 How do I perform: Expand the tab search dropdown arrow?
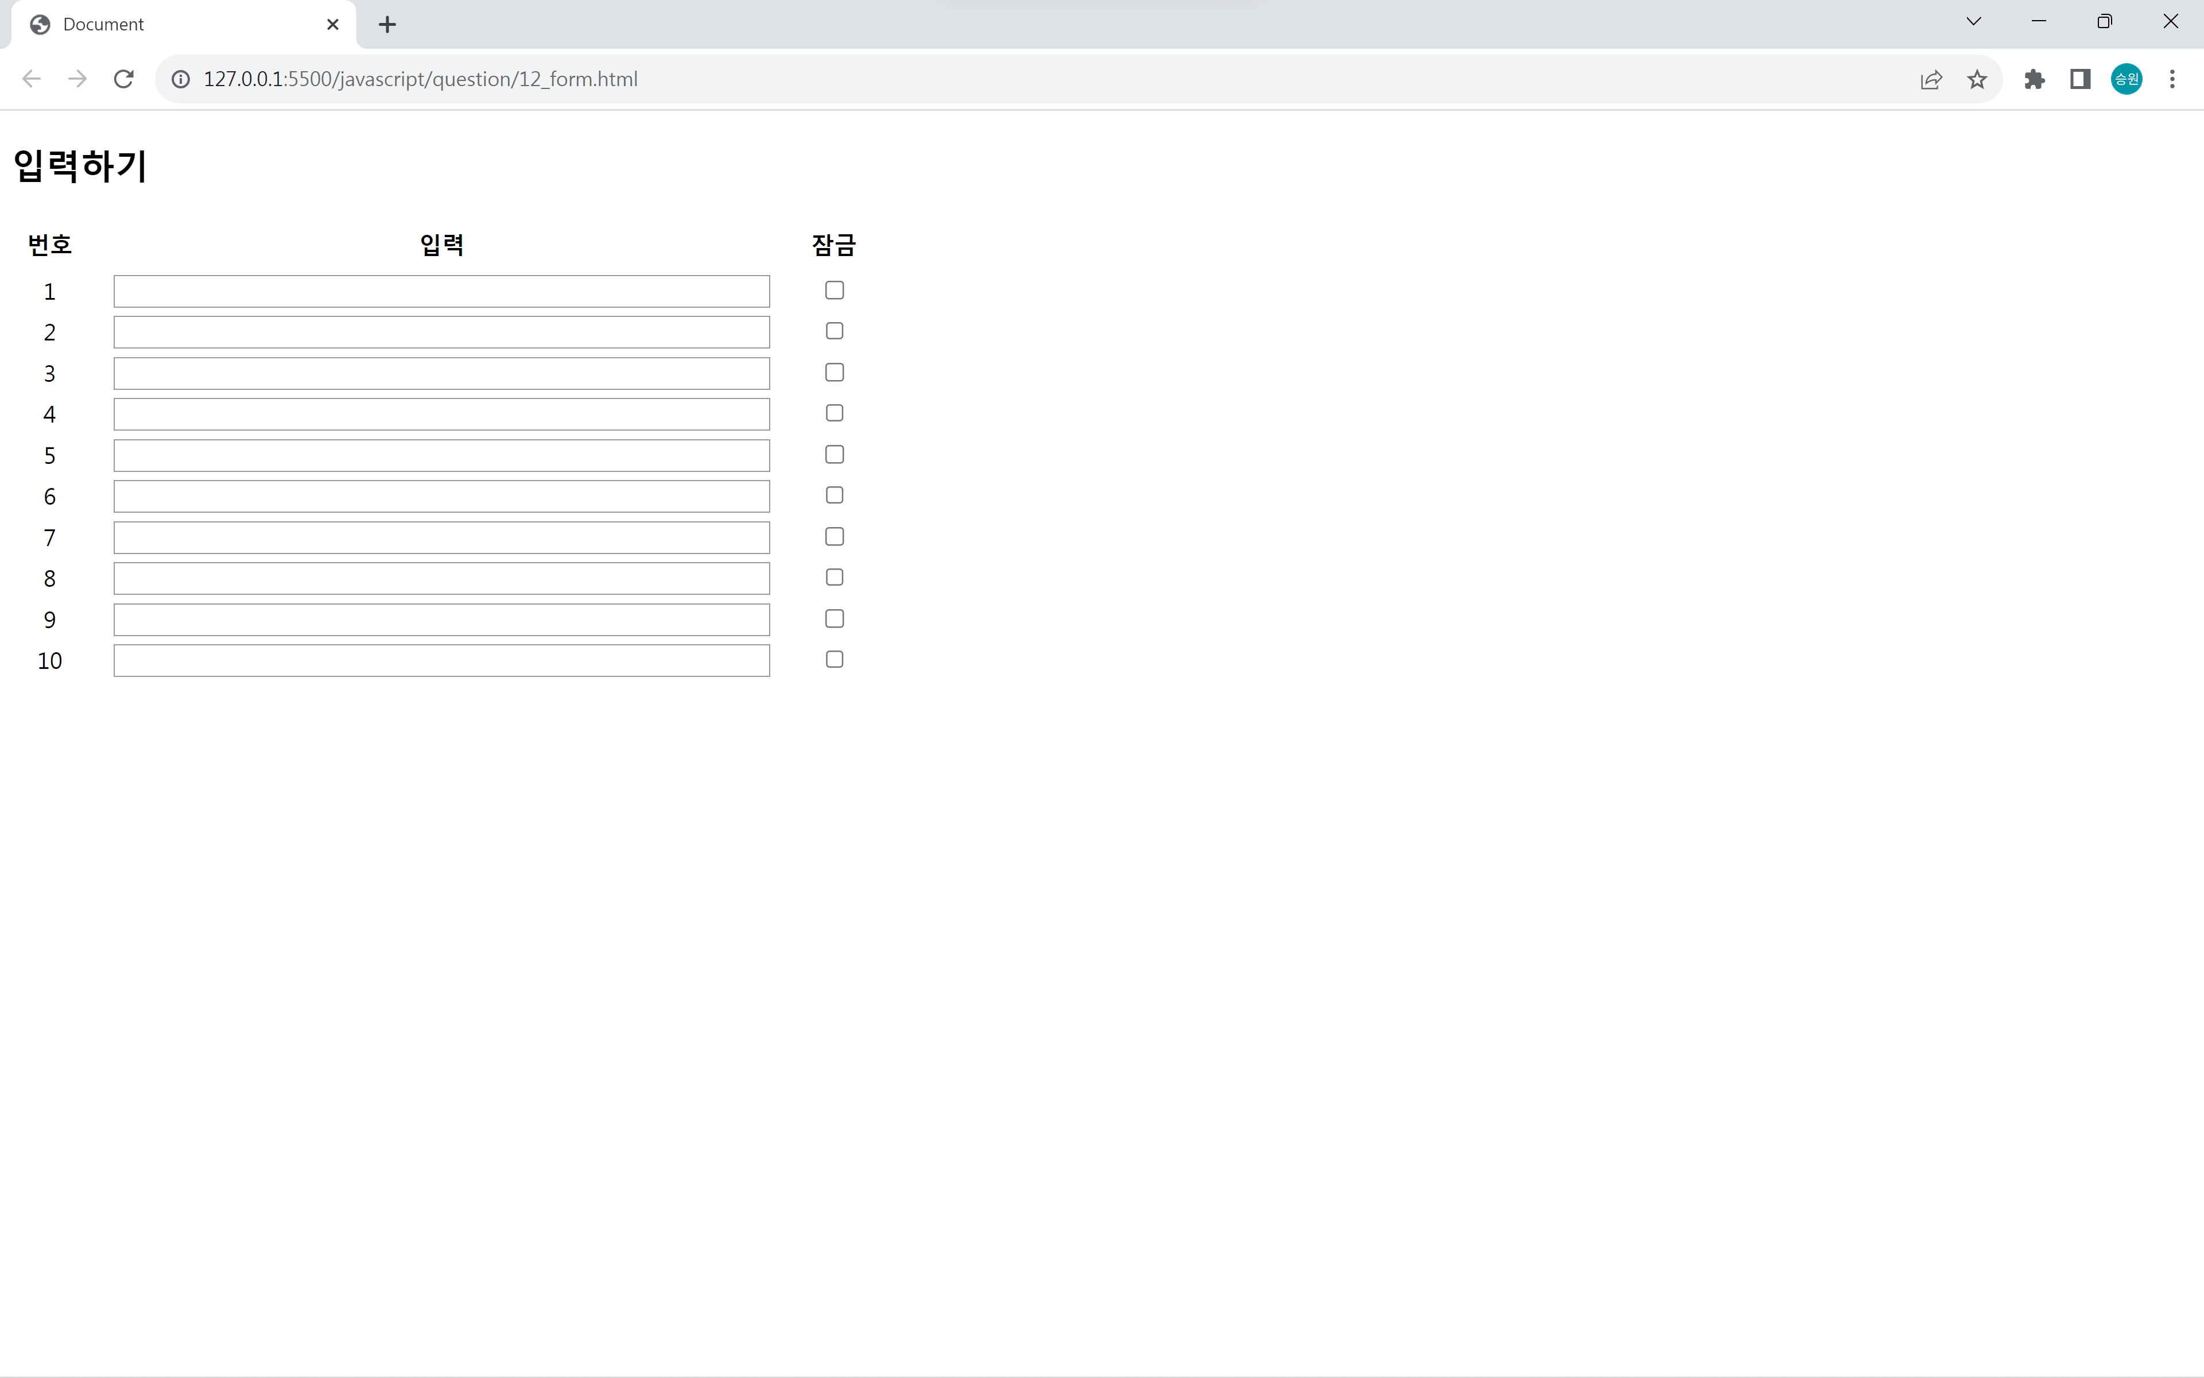1974,22
